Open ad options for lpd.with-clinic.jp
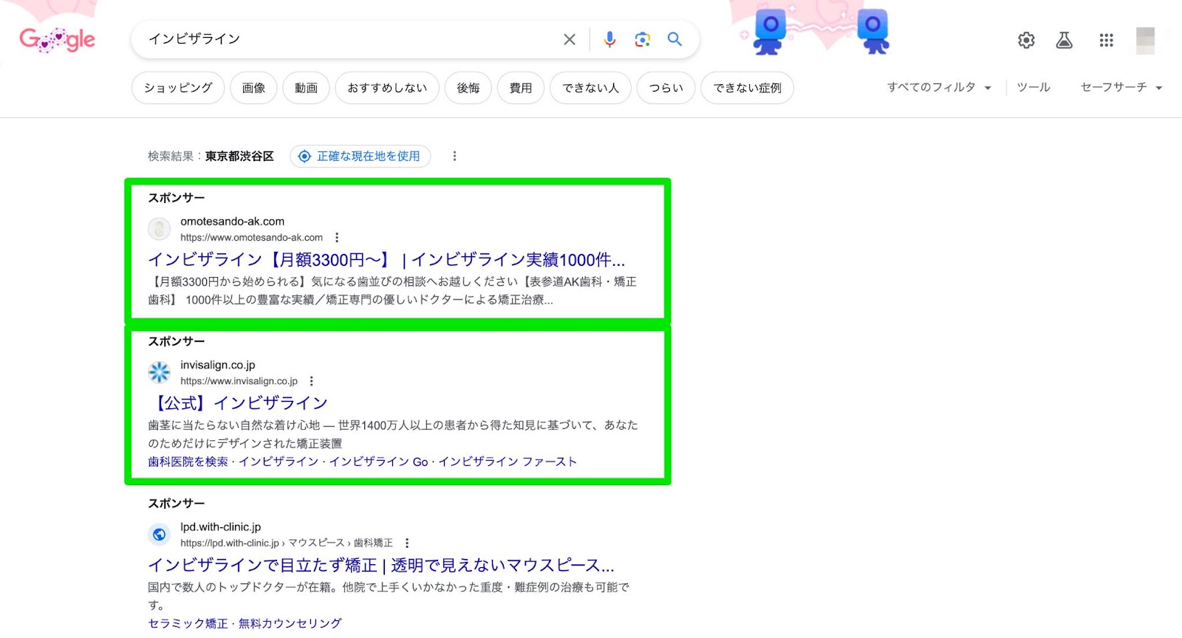 tap(406, 543)
